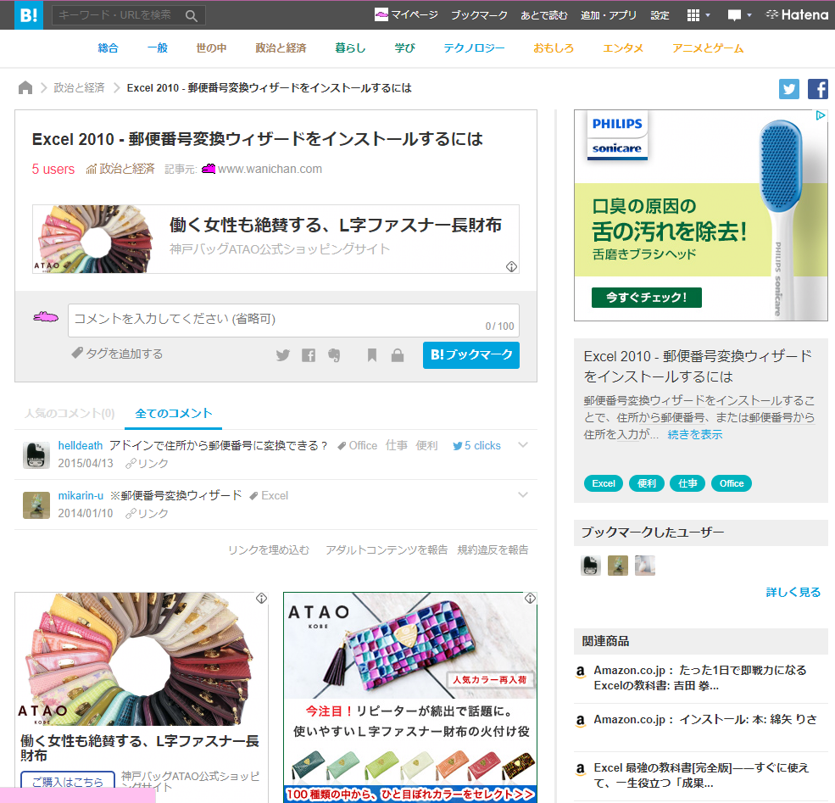Click mikarin-u's avatar in comments
The width and height of the screenshot is (835, 803).
[x=36, y=505]
